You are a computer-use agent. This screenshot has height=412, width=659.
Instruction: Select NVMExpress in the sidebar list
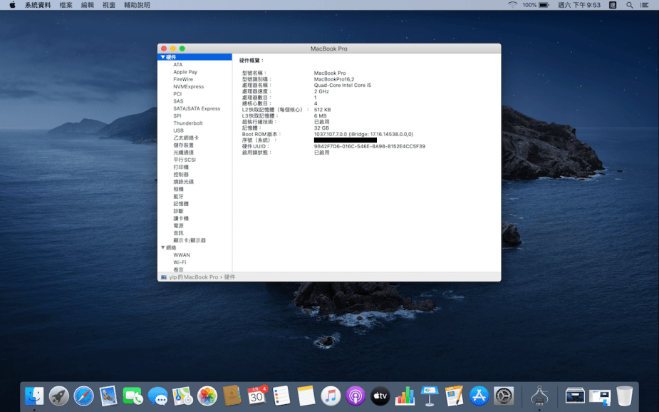tap(188, 86)
